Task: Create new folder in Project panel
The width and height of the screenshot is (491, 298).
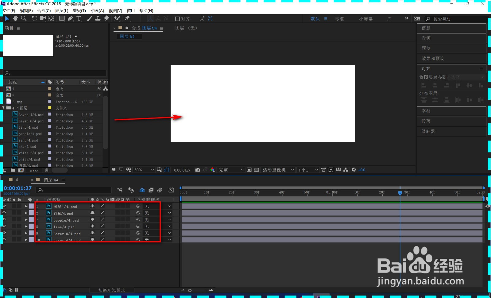Action: point(13,170)
